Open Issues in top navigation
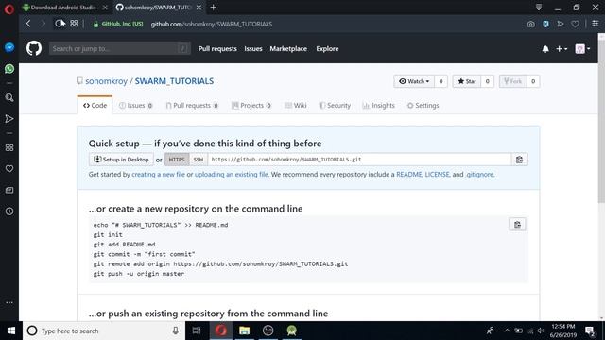This screenshot has width=605, height=340. point(253,49)
